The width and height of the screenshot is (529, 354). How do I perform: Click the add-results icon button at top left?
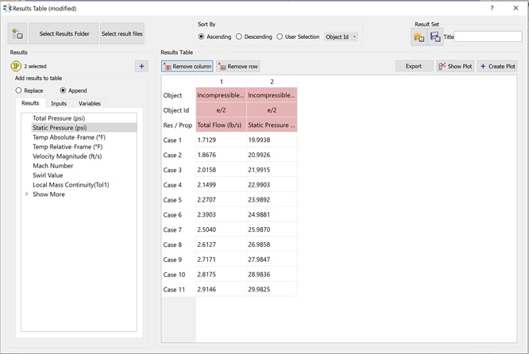tap(17, 33)
